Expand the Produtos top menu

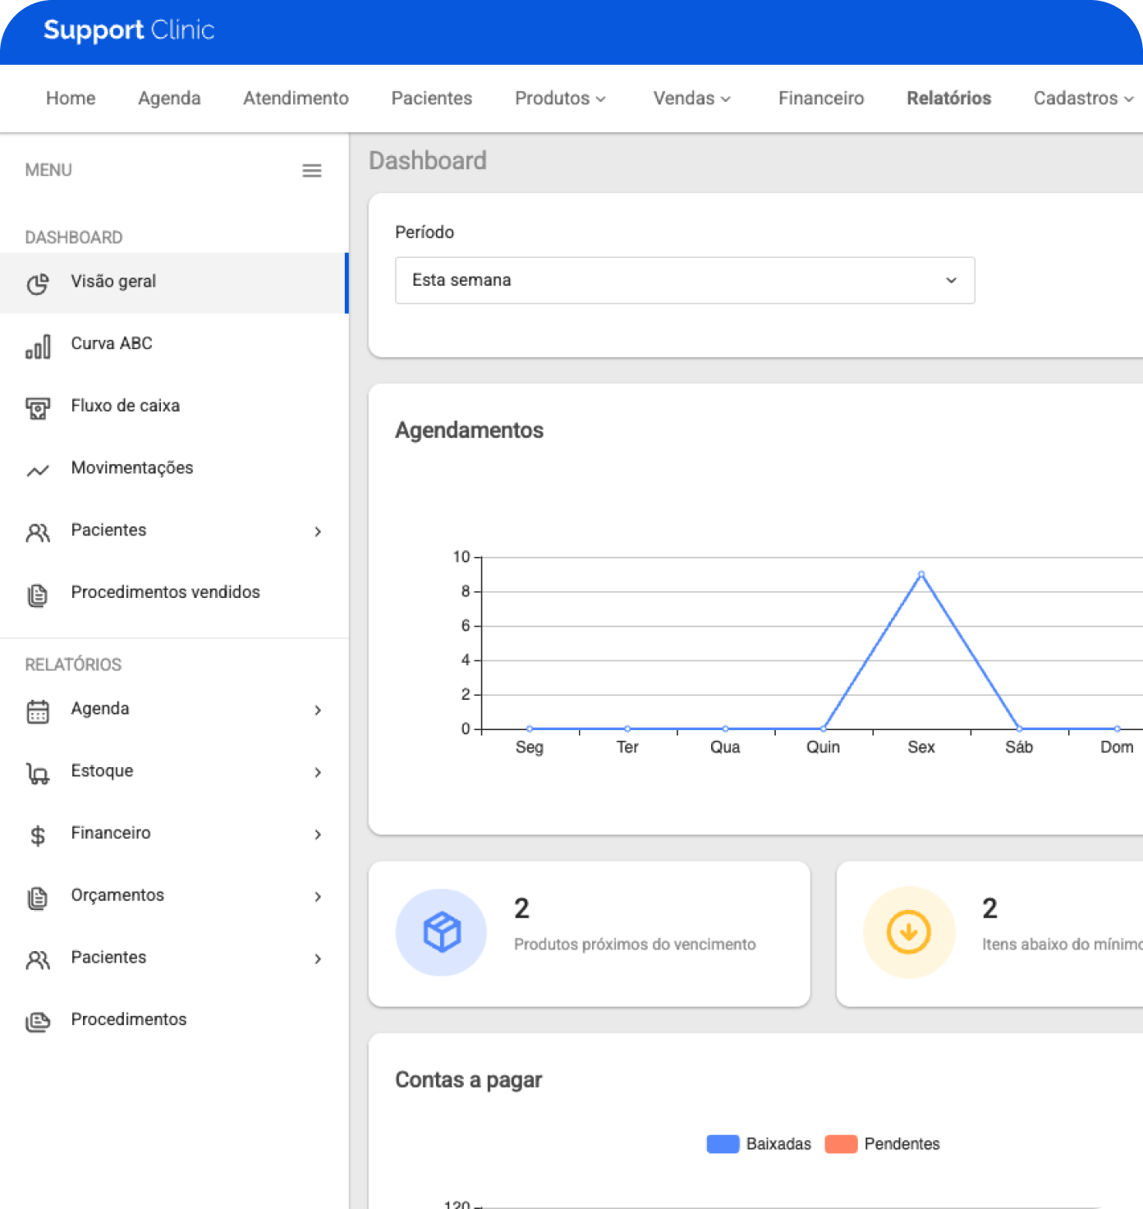pos(560,99)
